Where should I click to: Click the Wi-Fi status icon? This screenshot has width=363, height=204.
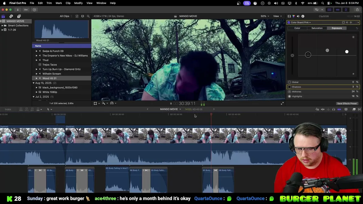[303, 3]
